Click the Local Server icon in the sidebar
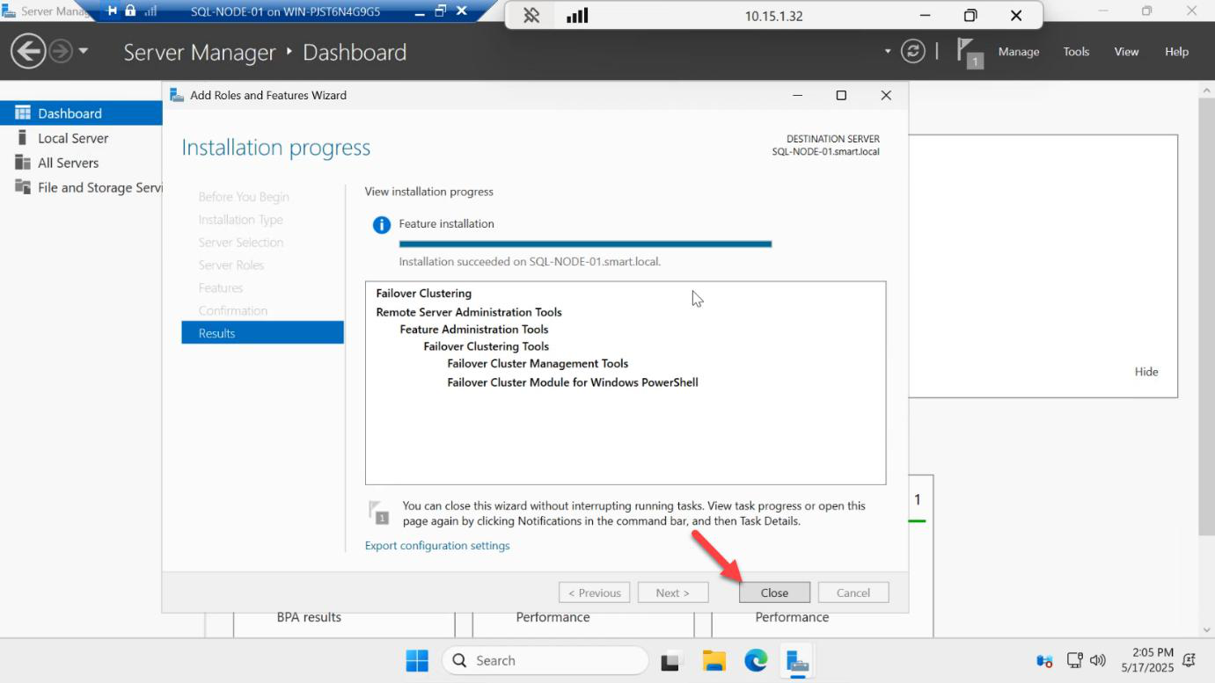Screen dimensions: 1215x683 click(x=22, y=138)
